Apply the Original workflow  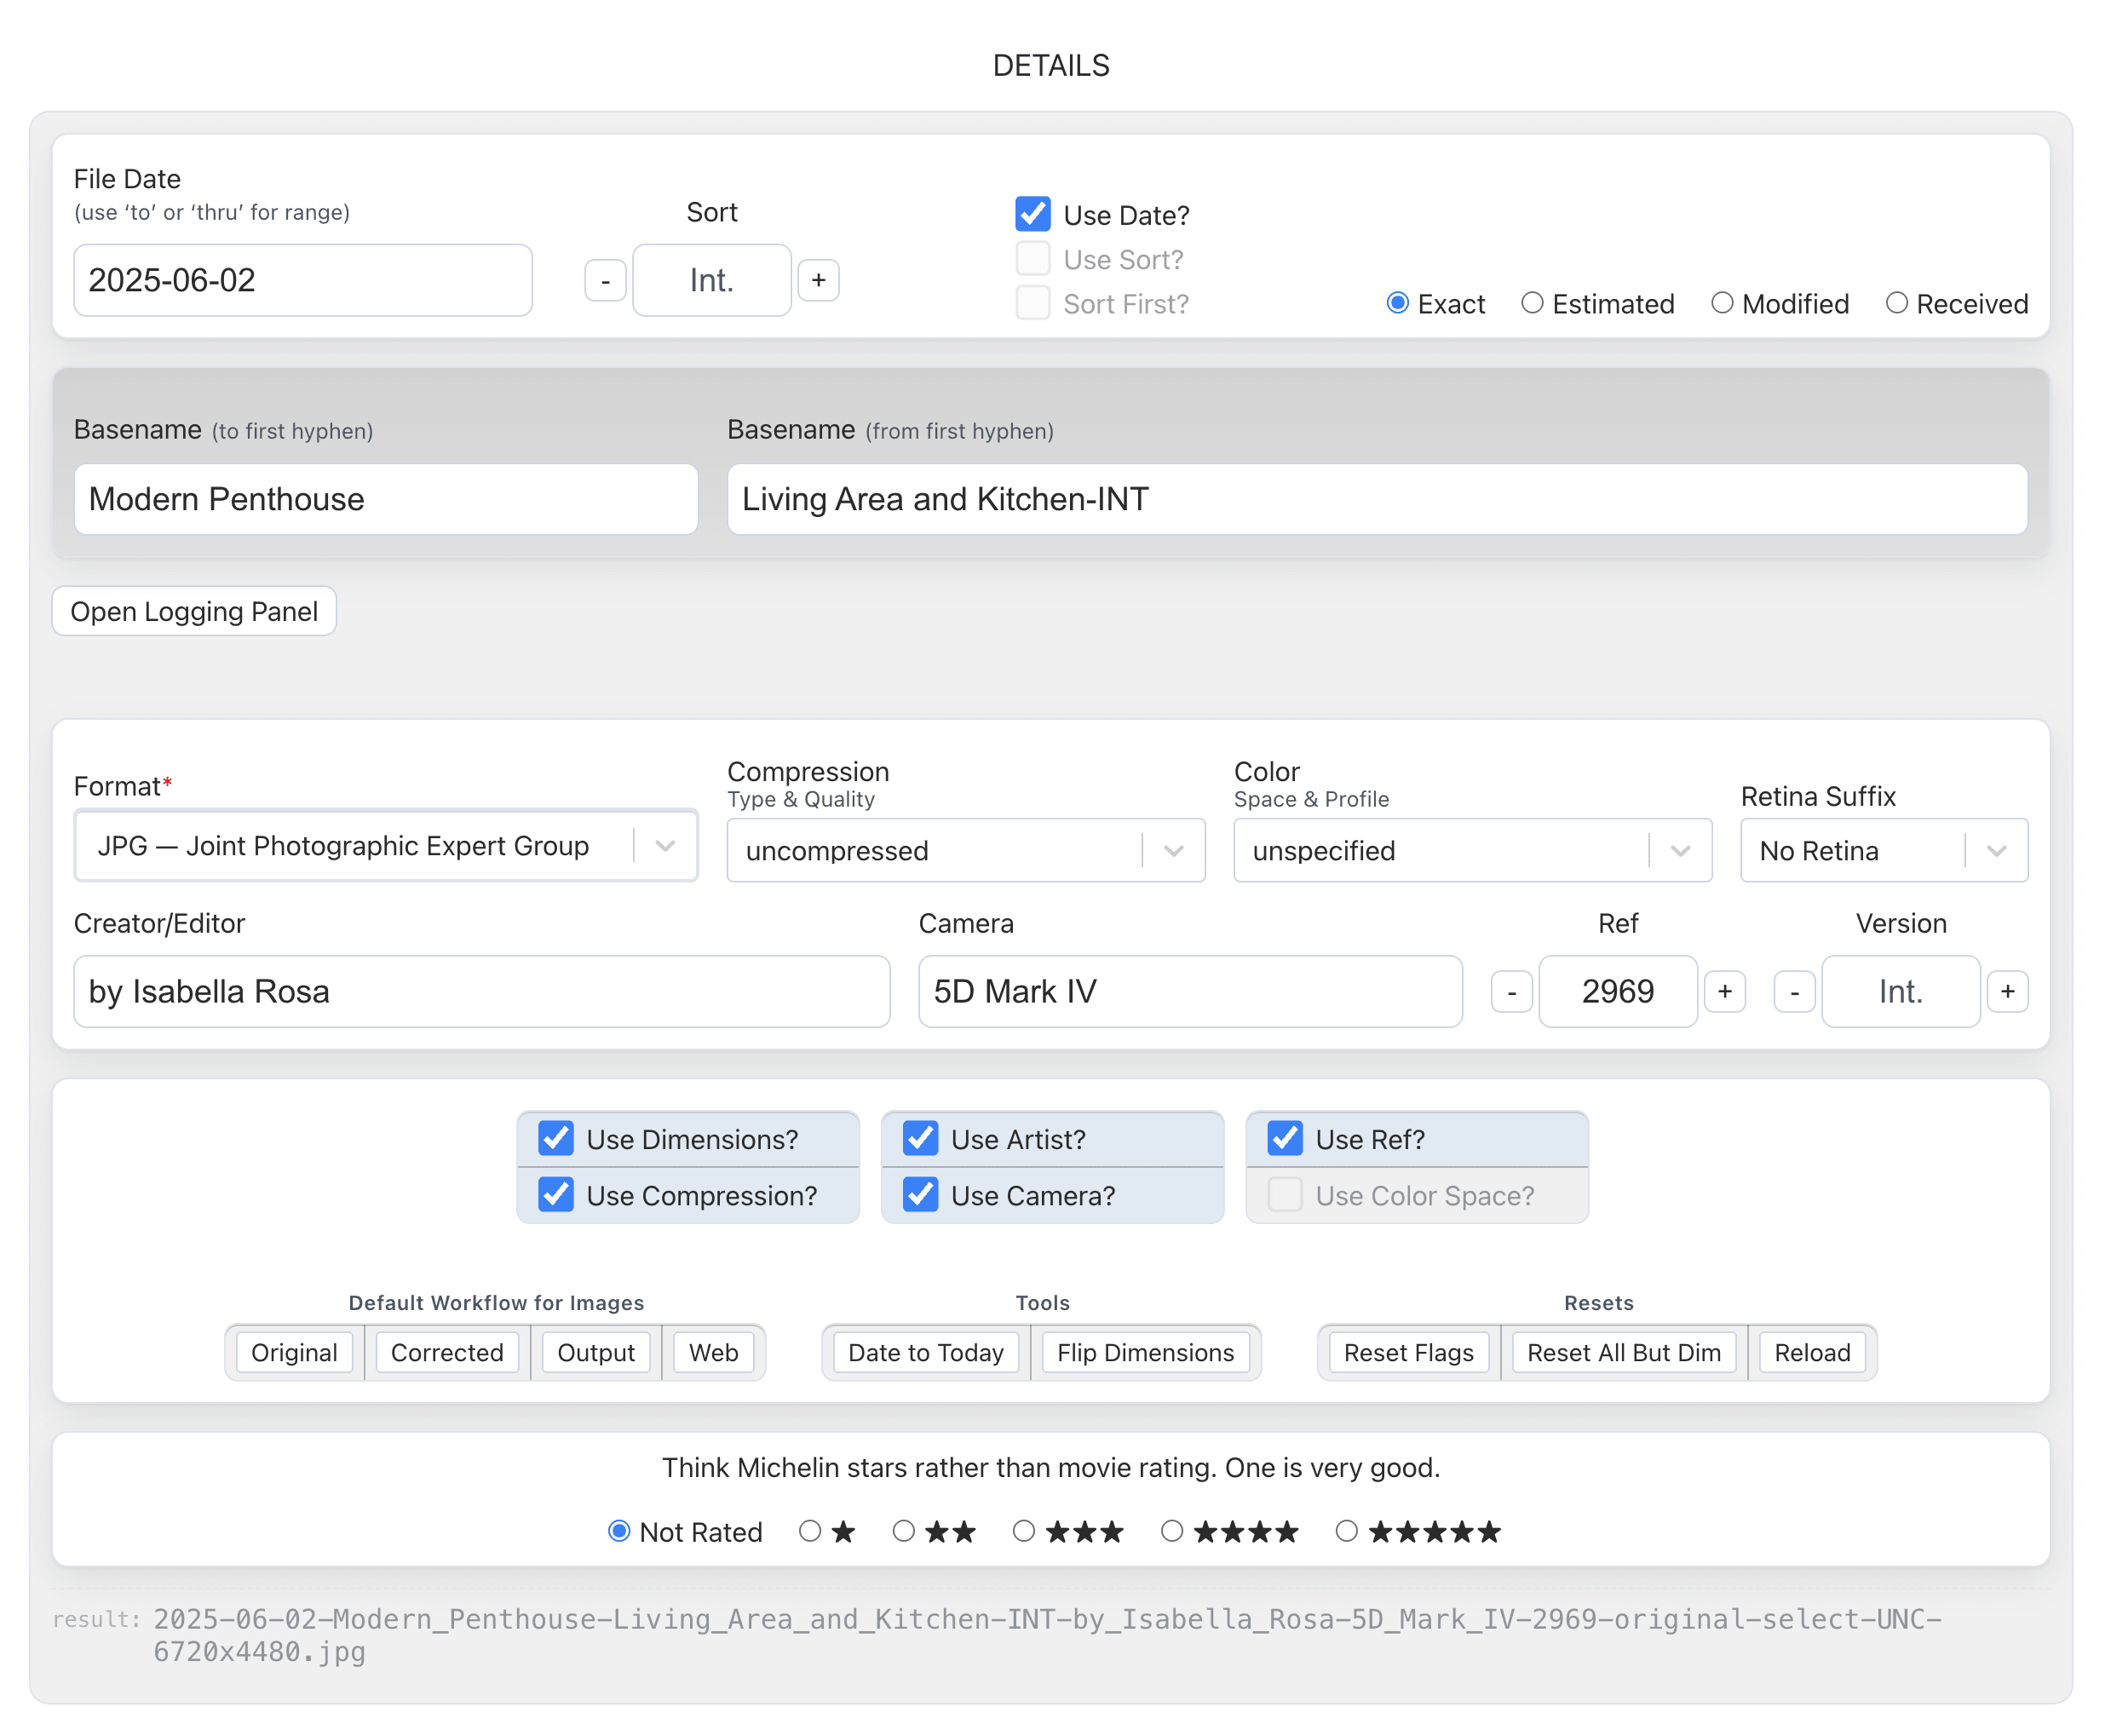pyautogui.click(x=294, y=1352)
